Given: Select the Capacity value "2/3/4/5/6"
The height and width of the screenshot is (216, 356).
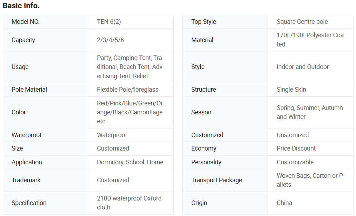Looking at the screenshot, I should point(110,40).
